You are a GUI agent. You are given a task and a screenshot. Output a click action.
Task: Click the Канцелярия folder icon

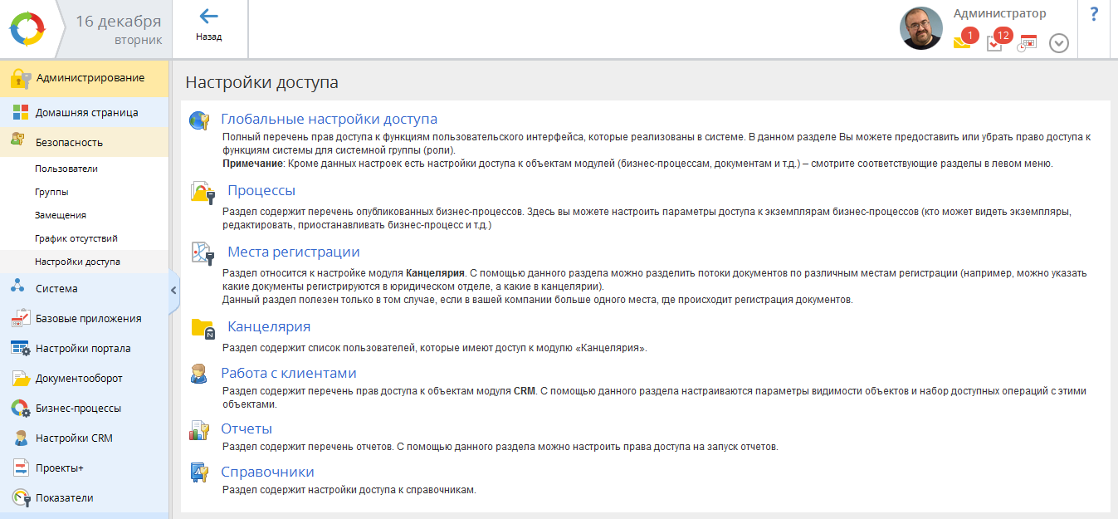click(203, 328)
